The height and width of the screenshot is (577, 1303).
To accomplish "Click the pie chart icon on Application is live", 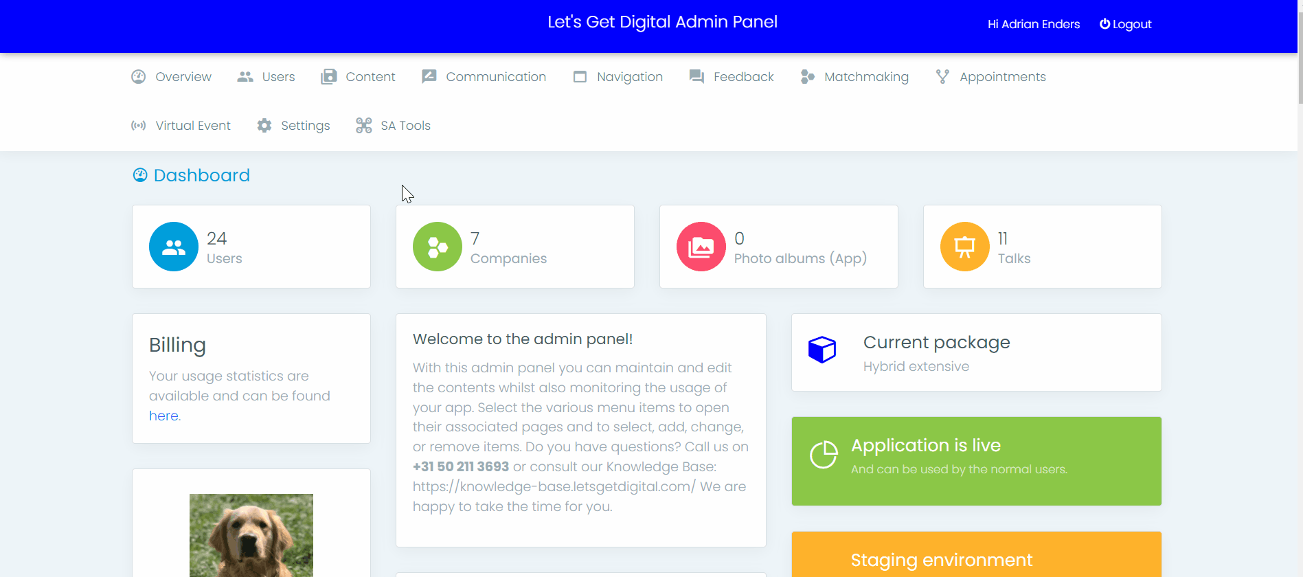I will (824, 455).
